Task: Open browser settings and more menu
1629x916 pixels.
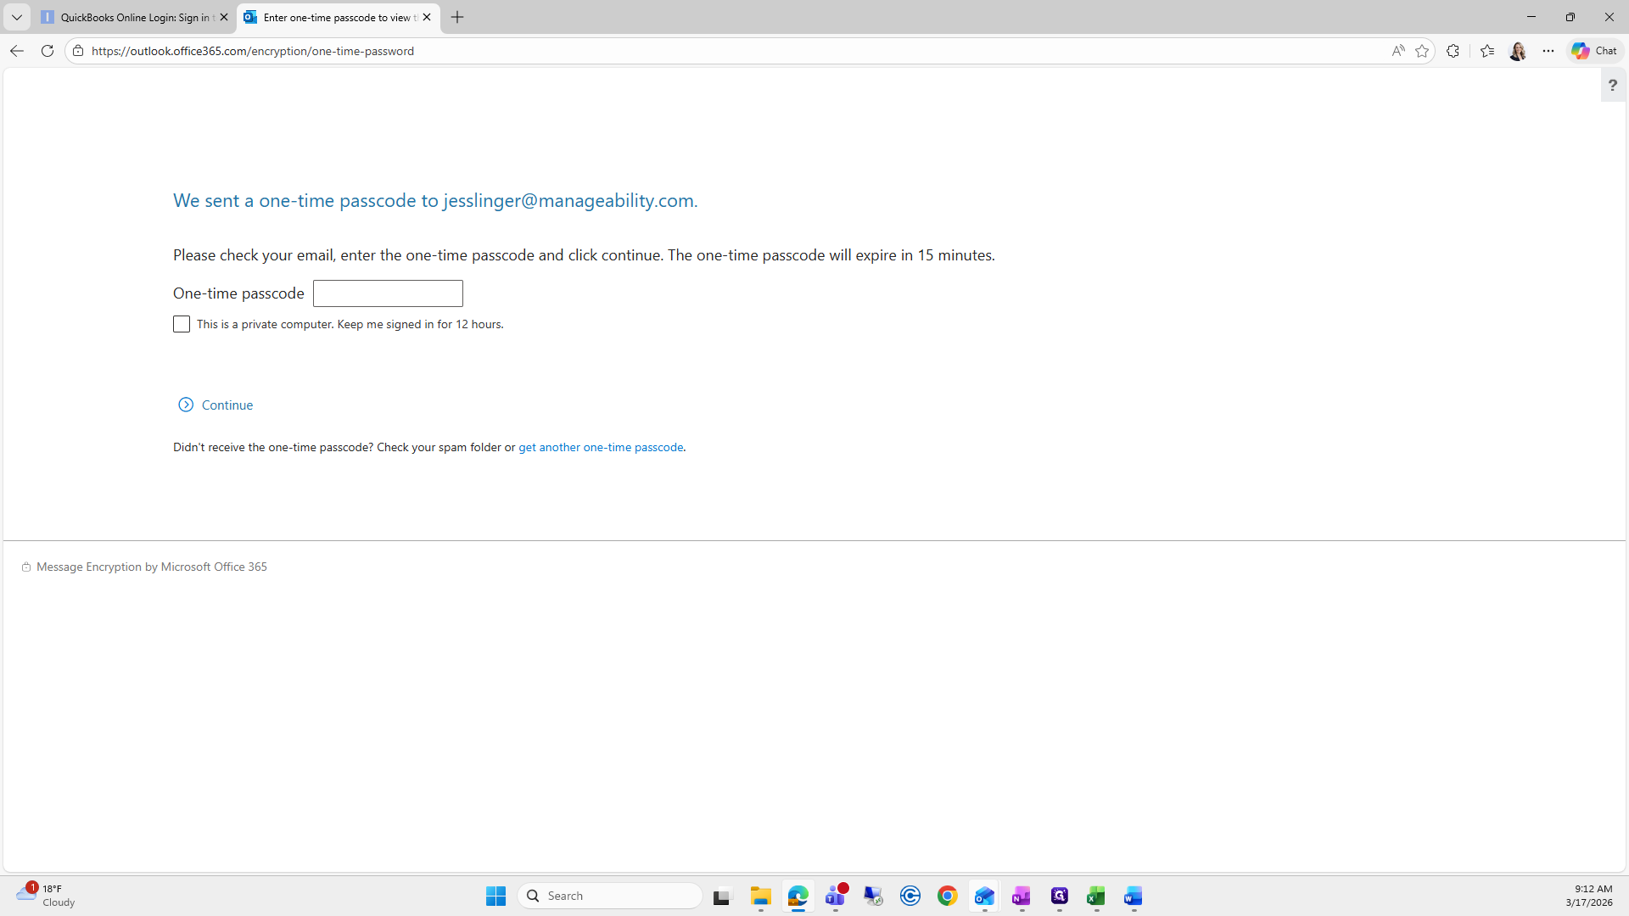Action: (x=1548, y=51)
